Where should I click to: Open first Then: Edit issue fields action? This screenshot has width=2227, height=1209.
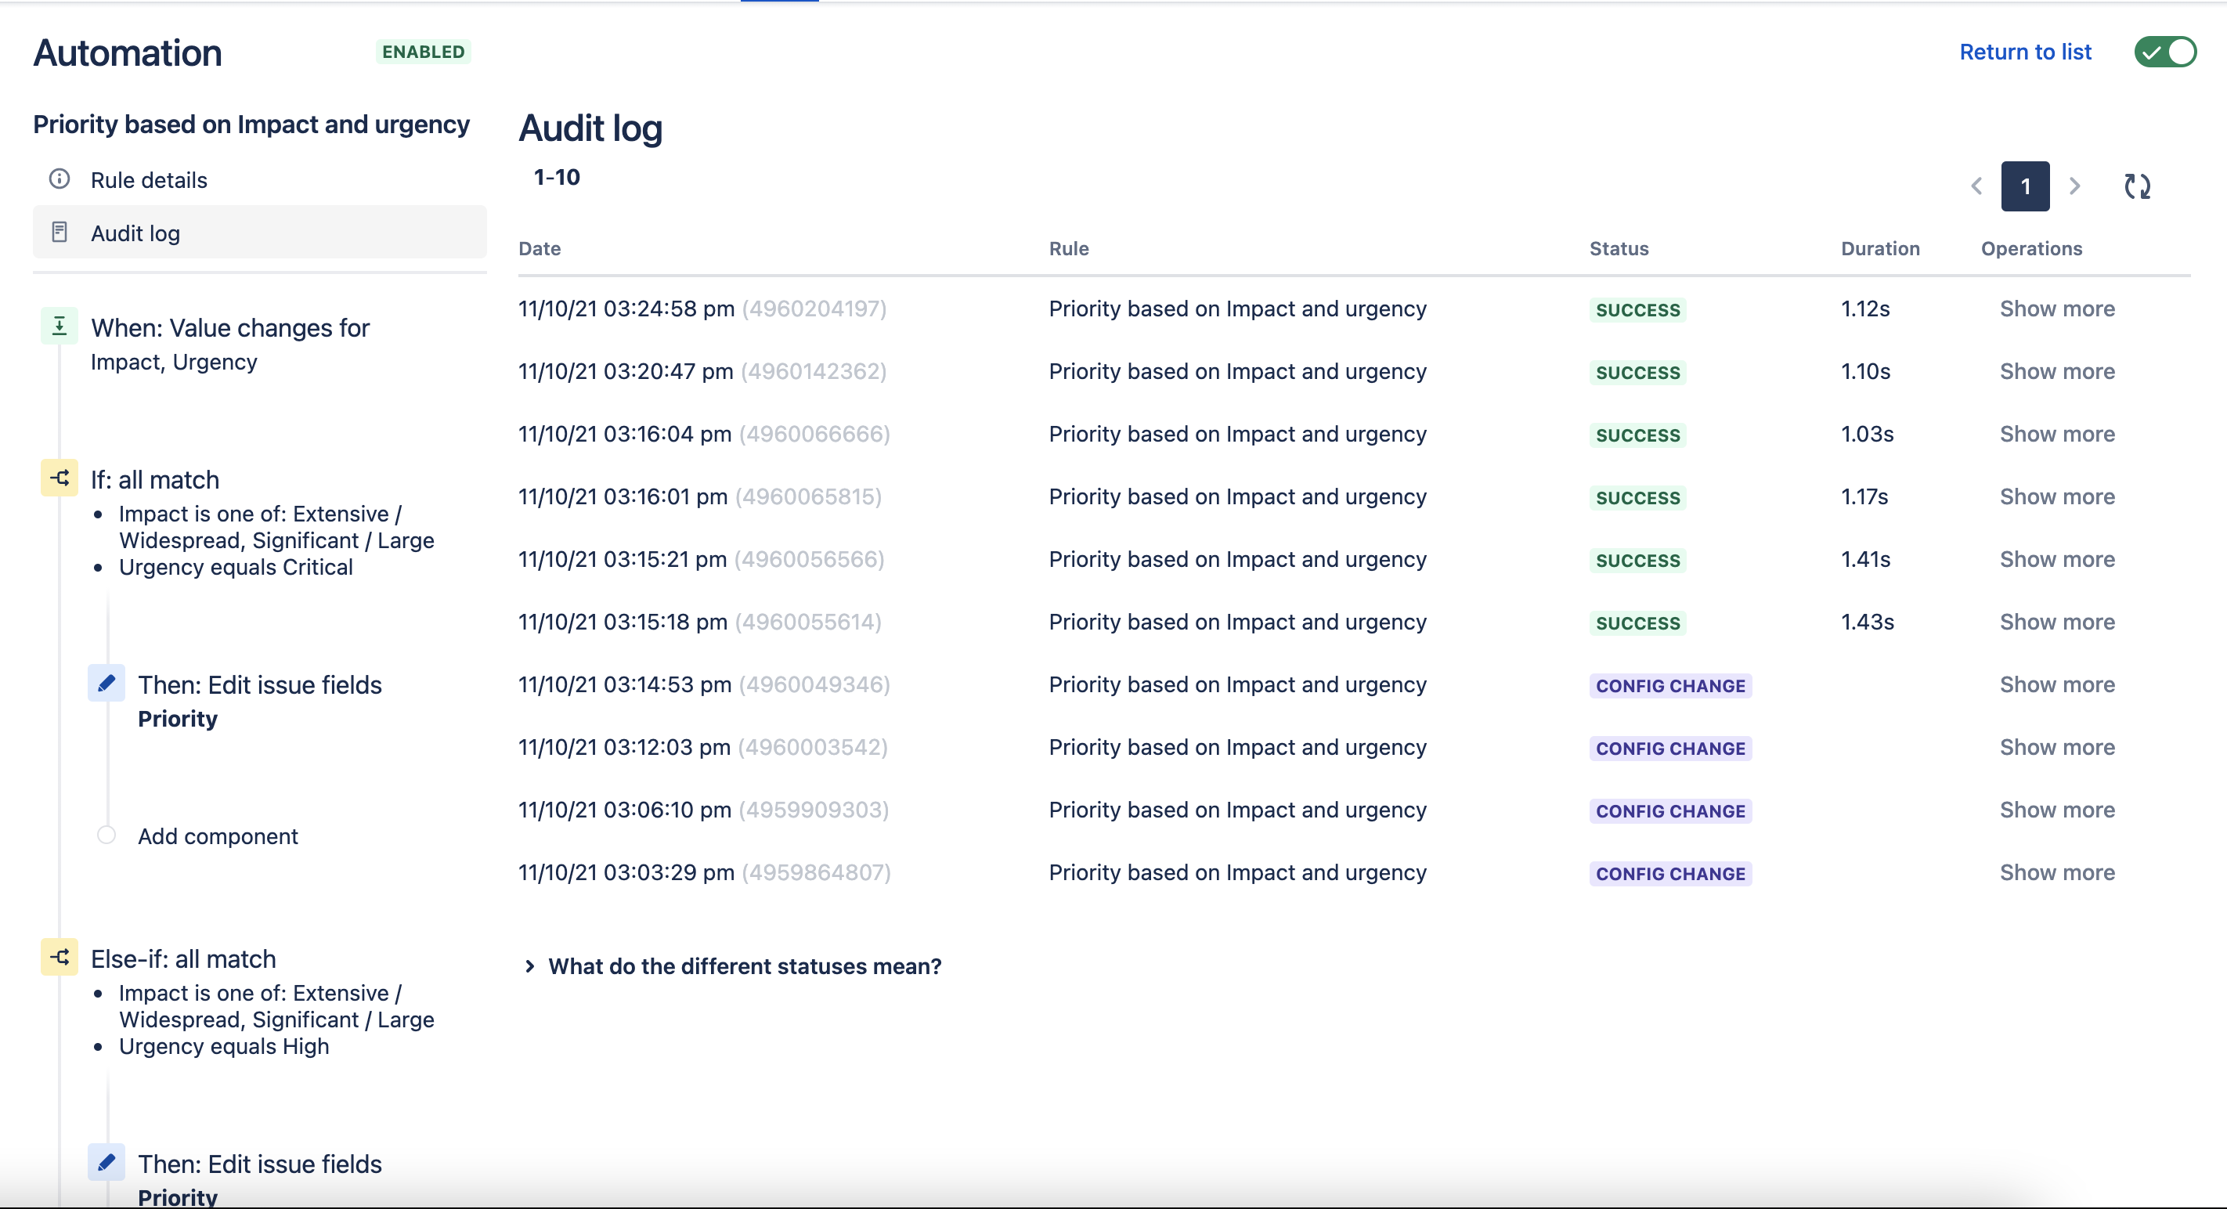(x=259, y=701)
